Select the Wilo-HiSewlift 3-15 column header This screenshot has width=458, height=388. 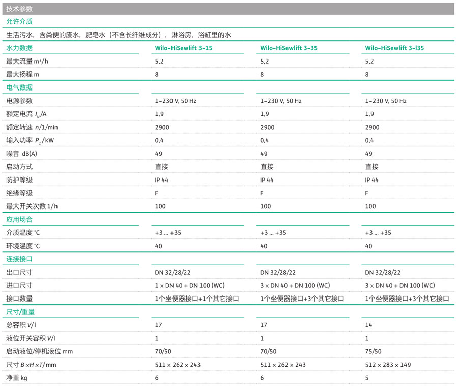183,48
